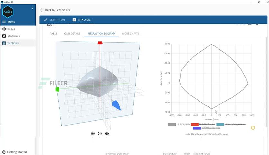This screenshot has height=155, width=269.
Task: Click the globe view icon below 3D view
Action: click(107, 133)
